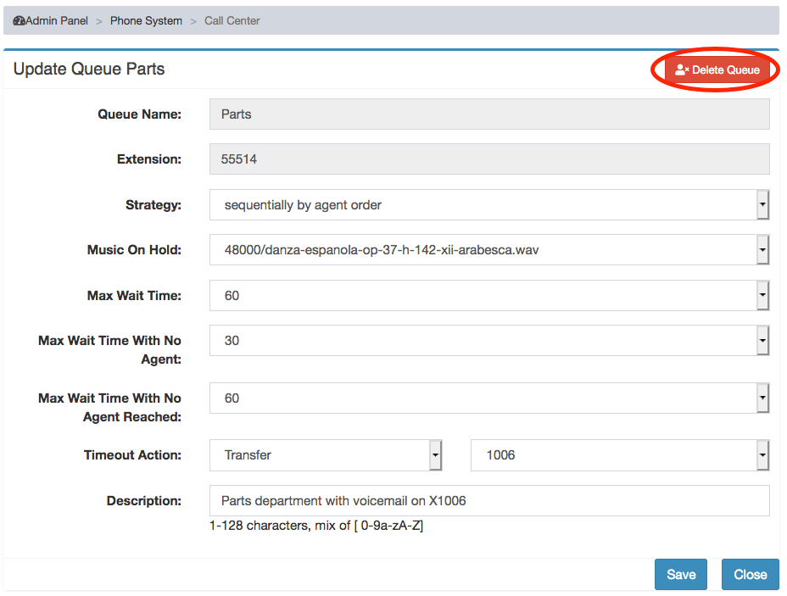Expand the Music On Hold dropdown
This screenshot has height=596, width=787.
click(762, 250)
